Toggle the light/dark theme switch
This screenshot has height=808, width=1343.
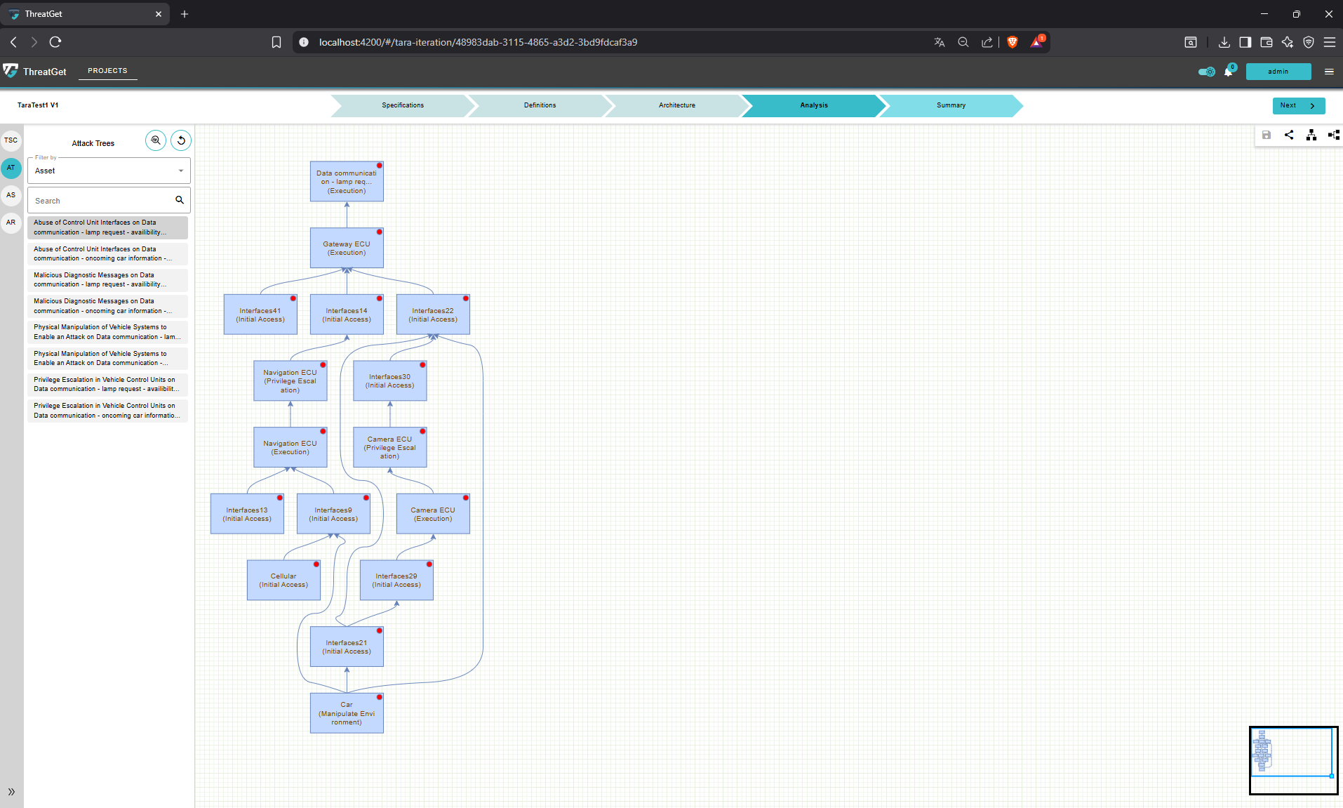coord(1207,72)
